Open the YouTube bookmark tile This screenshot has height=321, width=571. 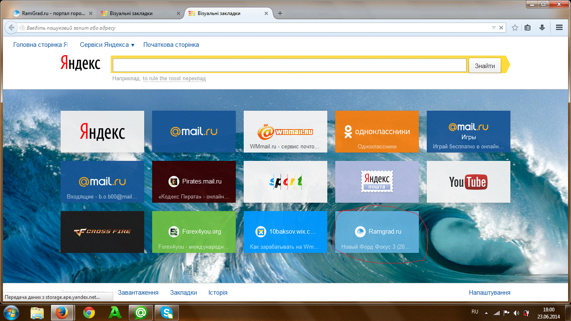click(x=469, y=182)
